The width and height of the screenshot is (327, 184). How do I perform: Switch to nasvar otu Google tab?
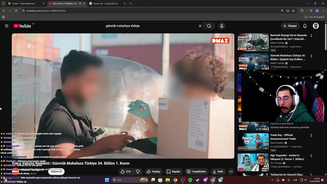[107, 4]
